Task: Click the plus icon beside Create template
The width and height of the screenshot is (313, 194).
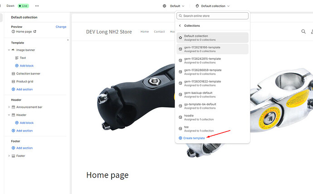Action: tap(180, 138)
